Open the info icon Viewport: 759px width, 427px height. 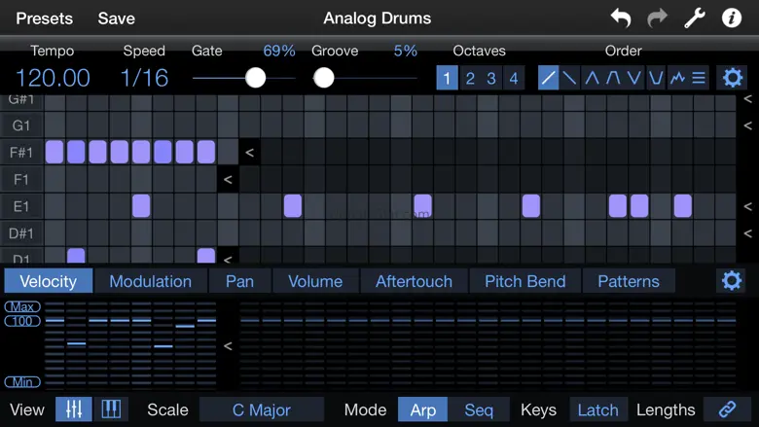click(732, 18)
